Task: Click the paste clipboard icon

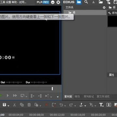Action: [x=29, y=105]
